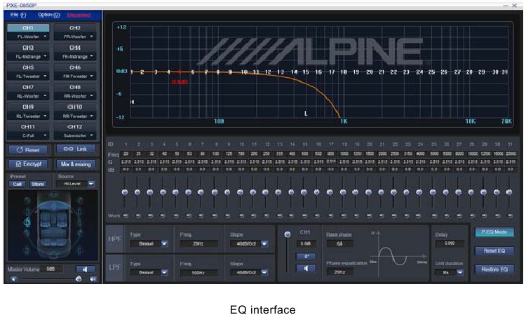Mute CH1 using speaker button below 0°
Image resolution: width=526 pixels, height=315 pixels.
[x=306, y=269]
